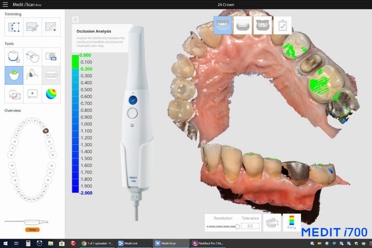Open the hamburger menu in the title bar
This screenshot has height=248, width=372.
(x=5, y=4)
